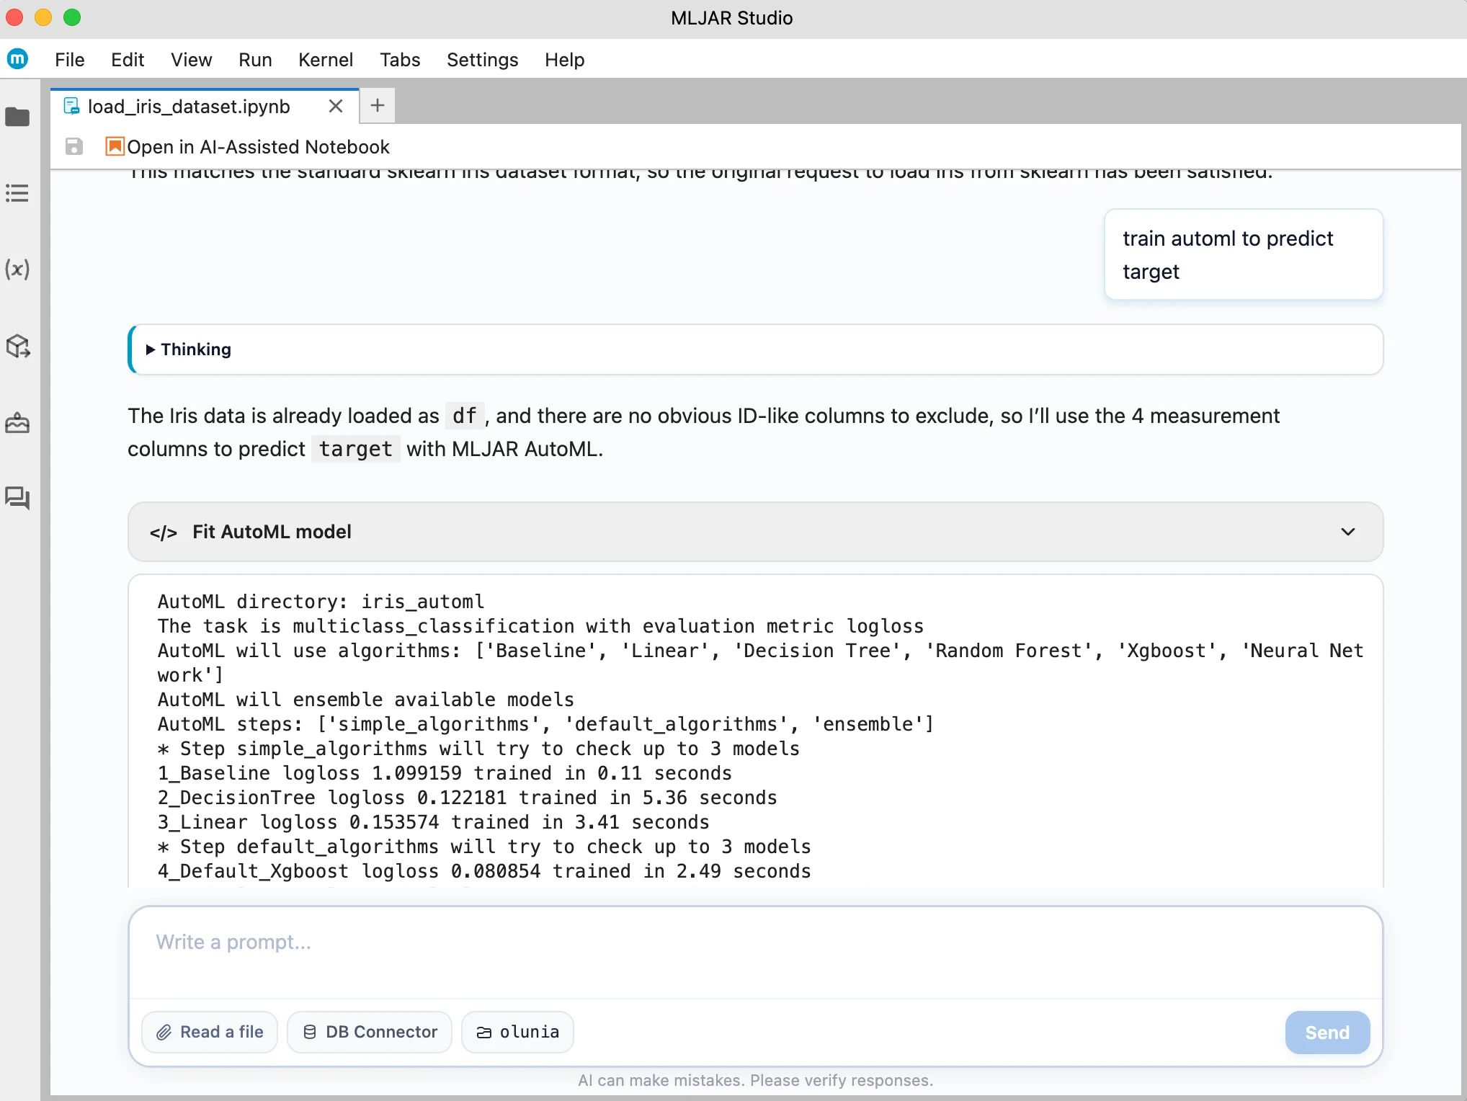The image size is (1467, 1101).
Task: Open the AI chat sidebar icon
Action: [17, 498]
